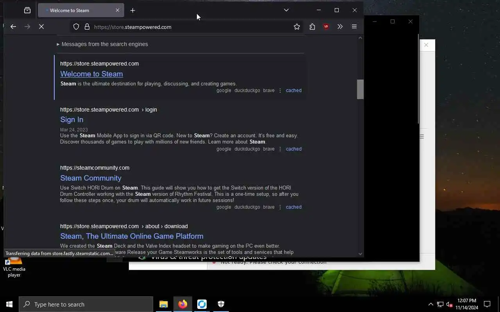
Task: Open Windows Start menu
Action: click(9, 304)
